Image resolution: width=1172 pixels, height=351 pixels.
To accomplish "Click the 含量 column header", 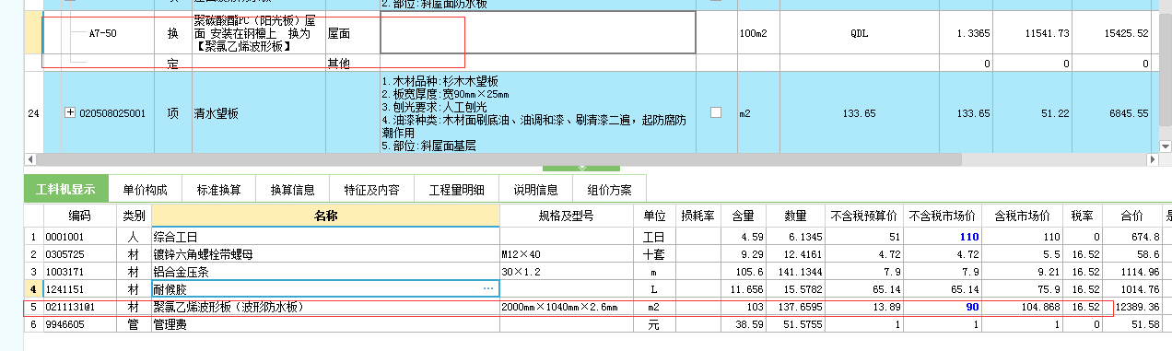I will click(x=744, y=216).
